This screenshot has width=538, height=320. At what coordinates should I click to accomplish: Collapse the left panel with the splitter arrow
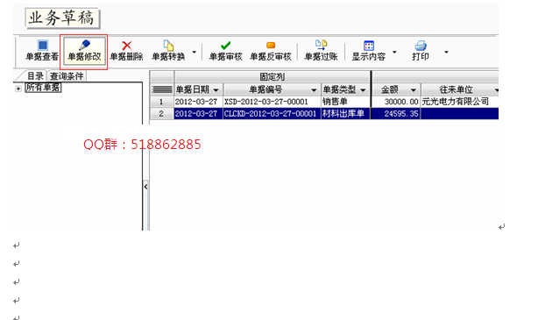[145, 187]
